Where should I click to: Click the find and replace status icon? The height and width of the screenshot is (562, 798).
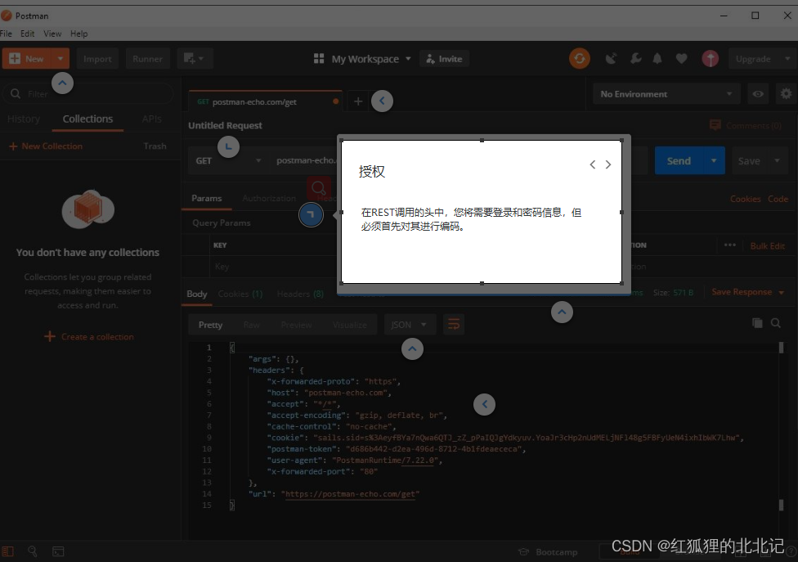click(33, 551)
